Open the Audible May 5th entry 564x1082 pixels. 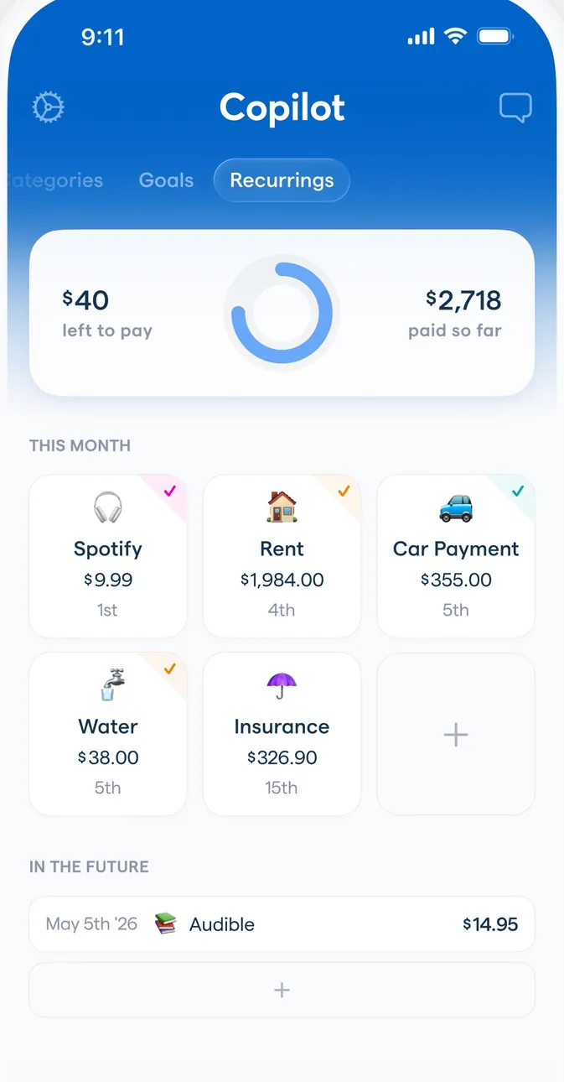(282, 924)
